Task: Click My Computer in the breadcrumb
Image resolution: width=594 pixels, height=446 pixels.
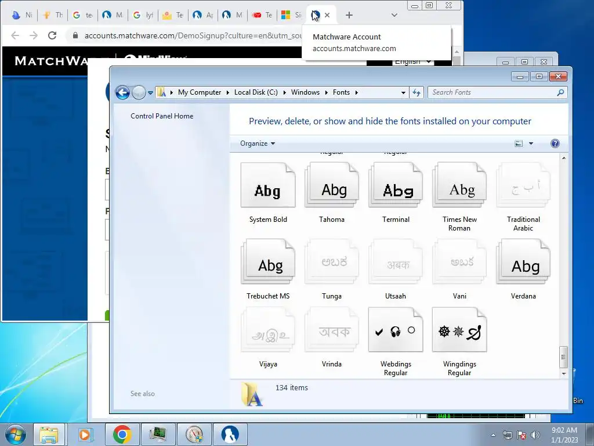Action: tap(200, 92)
